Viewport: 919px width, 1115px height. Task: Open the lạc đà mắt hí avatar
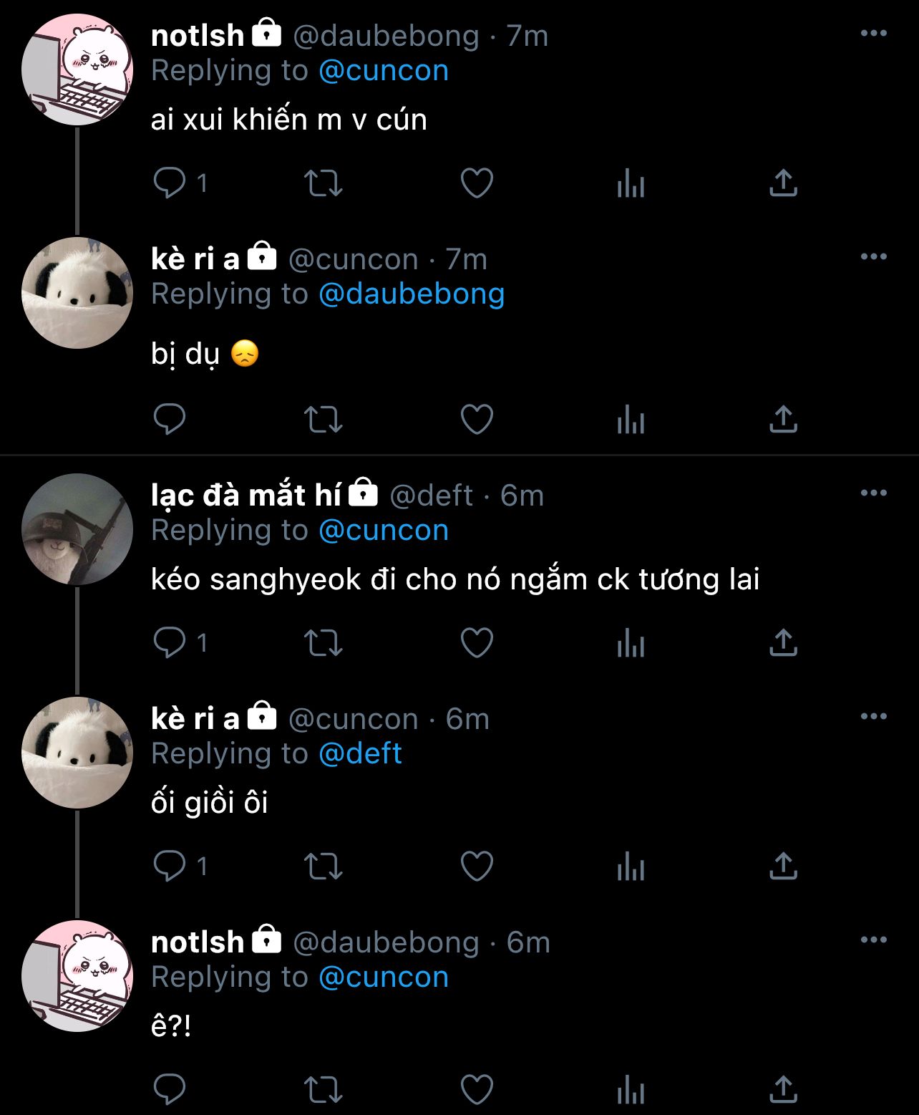[x=77, y=529]
